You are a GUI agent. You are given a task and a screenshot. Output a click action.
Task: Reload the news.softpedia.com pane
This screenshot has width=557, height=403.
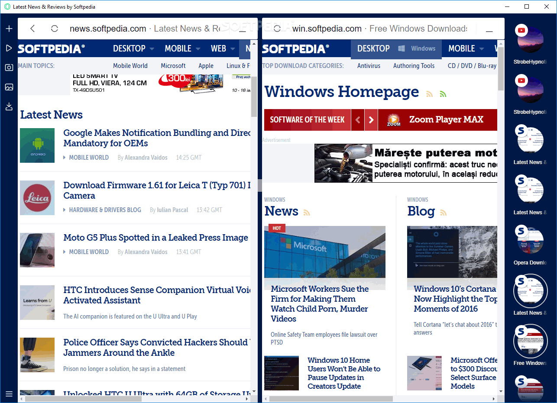(55, 29)
